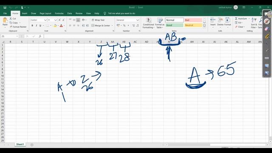
Task: Expand Merge & Center dropdown arrow
Action: click(x=112, y=25)
